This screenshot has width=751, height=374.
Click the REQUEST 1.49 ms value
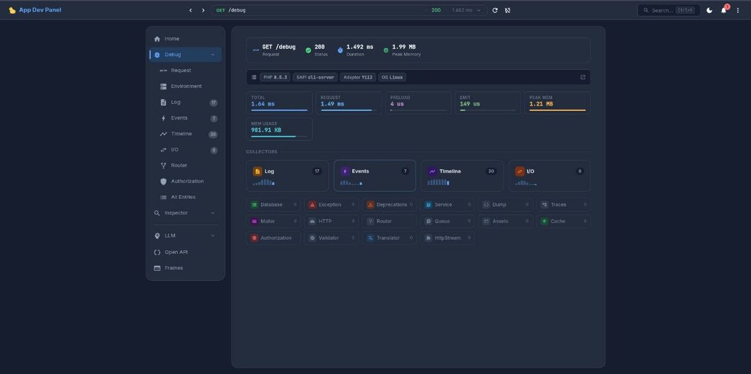click(332, 104)
